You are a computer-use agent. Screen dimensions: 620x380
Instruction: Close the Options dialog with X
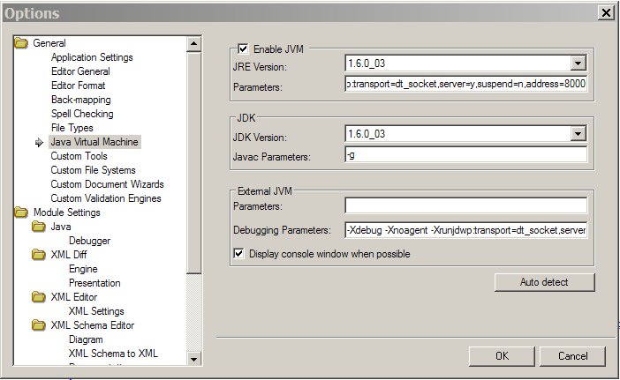606,13
